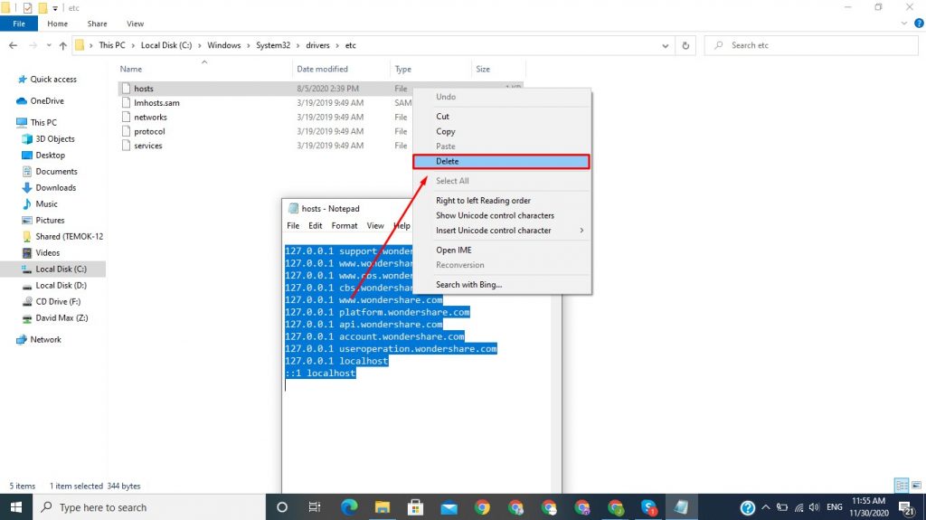The image size is (926, 520).
Task: Open Explorer Help question mark icon
Action: pos(915,24)
